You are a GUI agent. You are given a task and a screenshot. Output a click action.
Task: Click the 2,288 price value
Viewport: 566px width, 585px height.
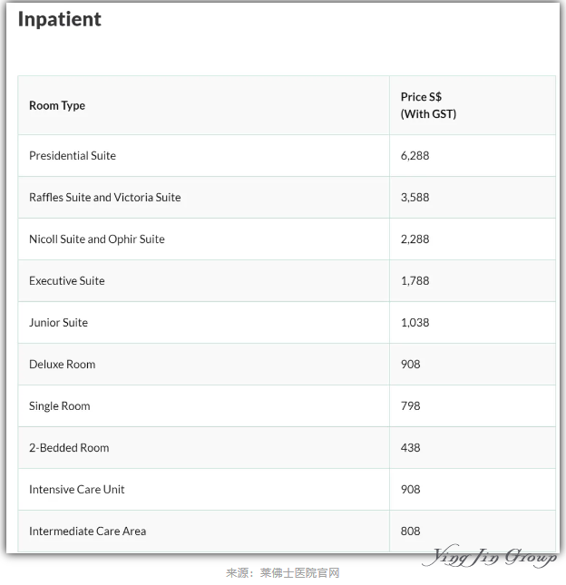(x=415, y=239)
